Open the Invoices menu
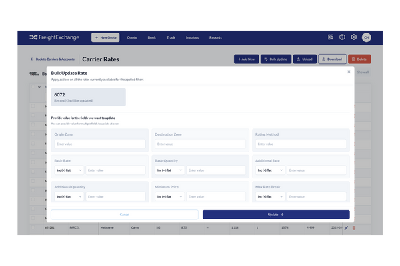 click(192, 37)
